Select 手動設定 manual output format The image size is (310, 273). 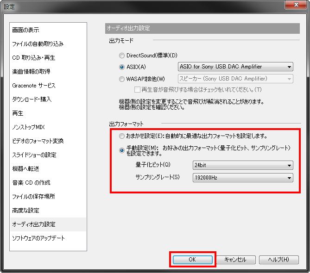tap(122, 150)
